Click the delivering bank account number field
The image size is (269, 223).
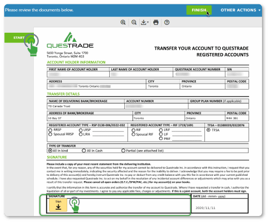click(x=156, y=106)
